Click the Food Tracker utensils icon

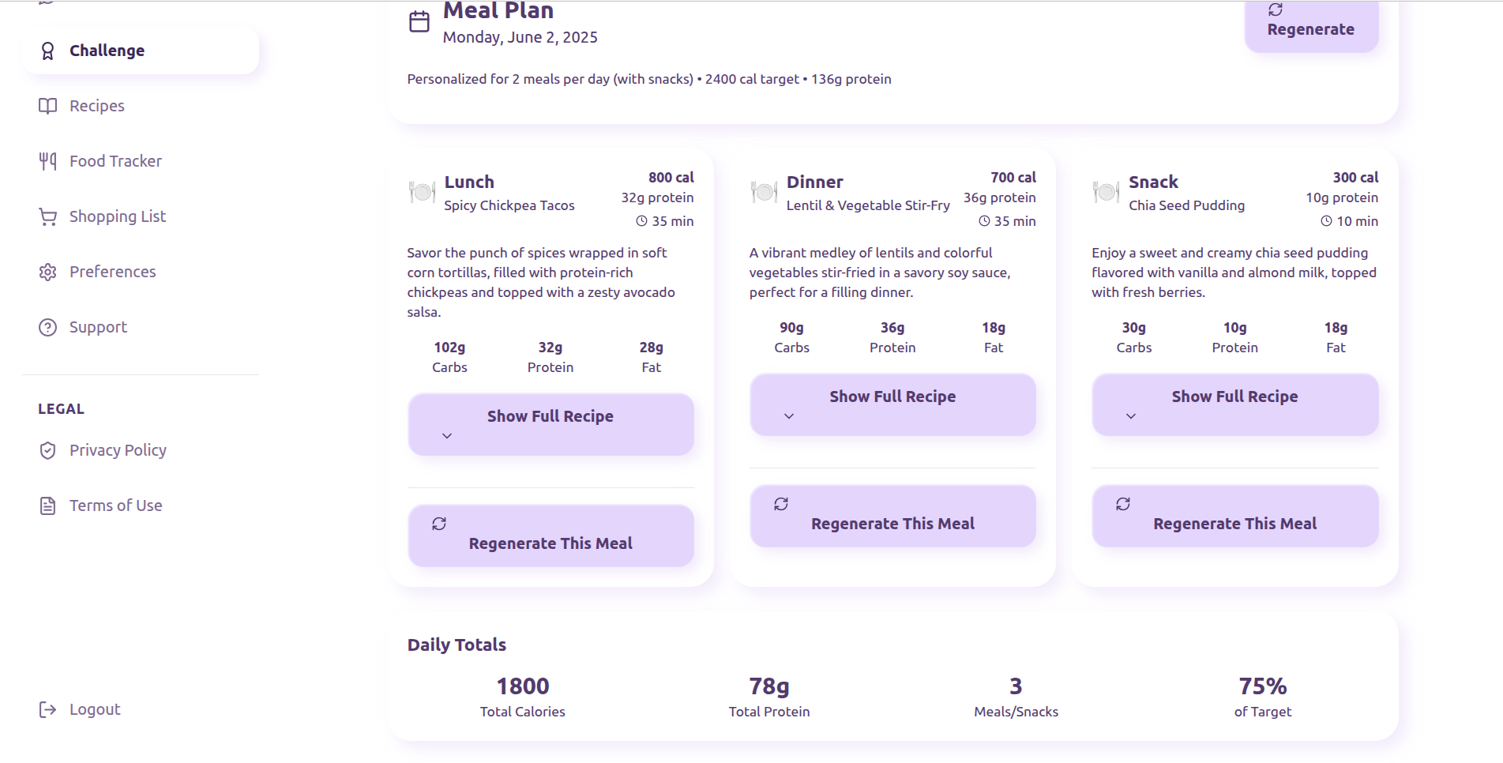47,161
